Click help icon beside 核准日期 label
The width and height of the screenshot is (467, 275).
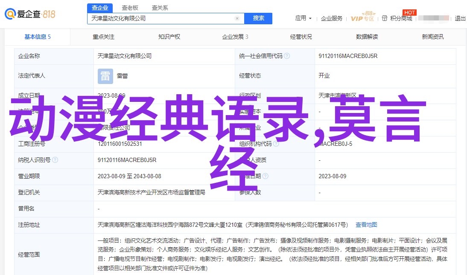point(266,176)
